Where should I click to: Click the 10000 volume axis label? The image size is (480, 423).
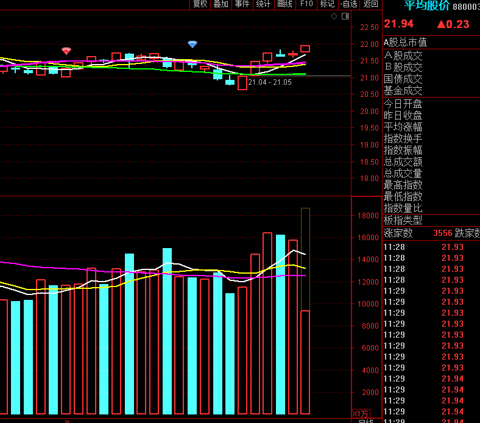coord(368,304)
